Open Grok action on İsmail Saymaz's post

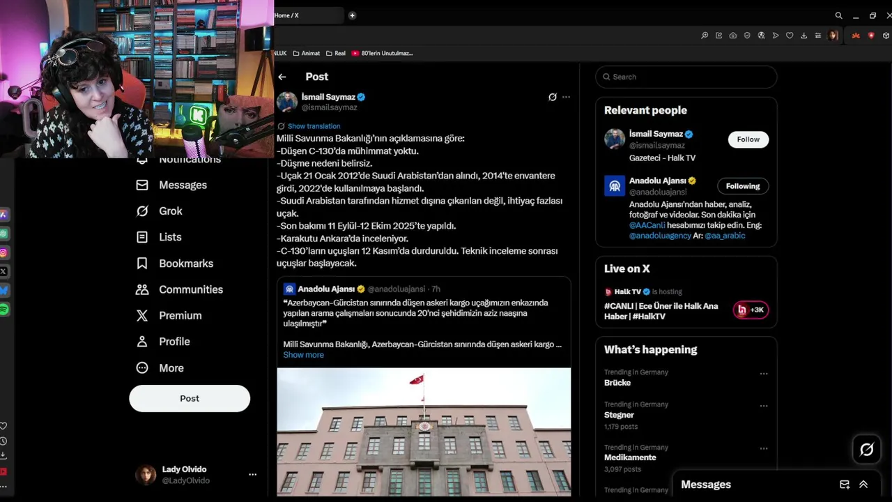point(553,97)
